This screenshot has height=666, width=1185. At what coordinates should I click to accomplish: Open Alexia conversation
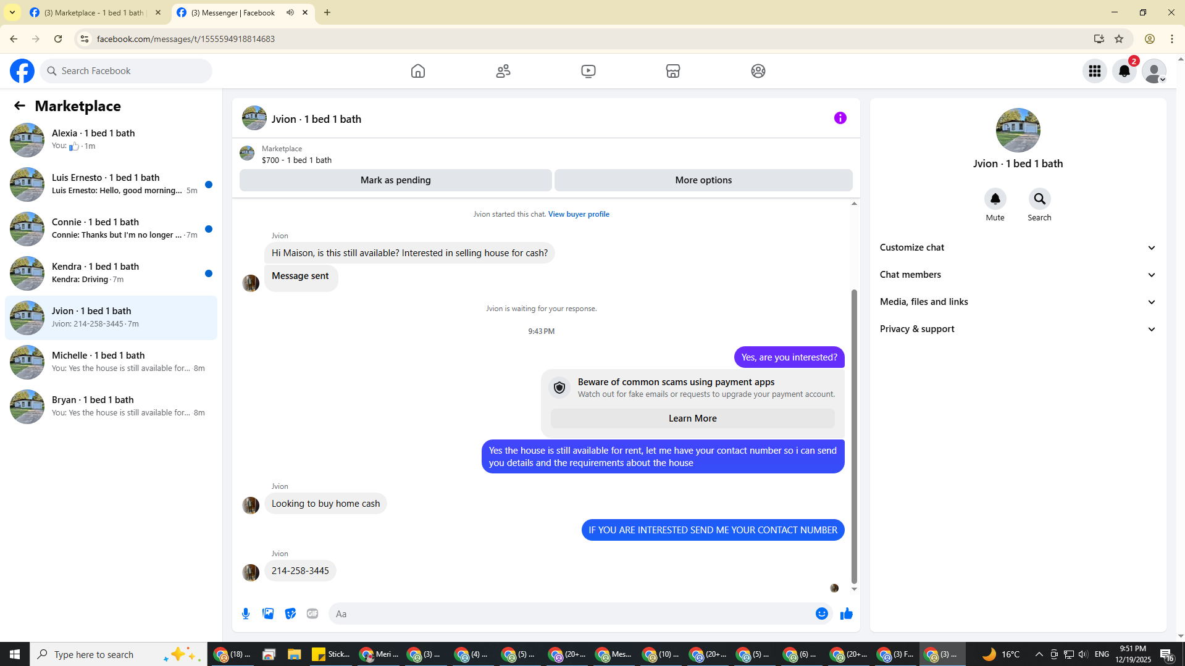[111, 139]
